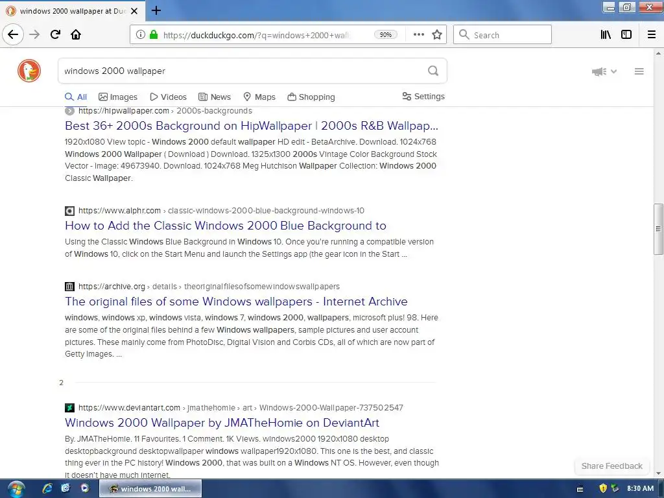Image resolution: width=664 pixels, height=498 pixels.
Task: Open the search Settings dropdown
Action: pyautogui.click(x=423, y=97)
